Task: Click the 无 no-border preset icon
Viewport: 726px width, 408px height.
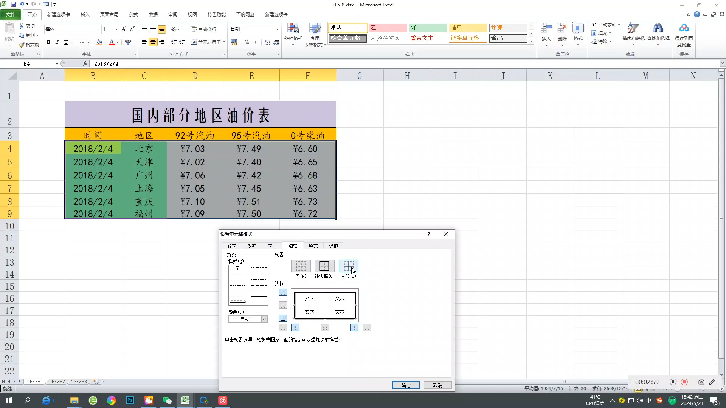Action: click(301, 266)
